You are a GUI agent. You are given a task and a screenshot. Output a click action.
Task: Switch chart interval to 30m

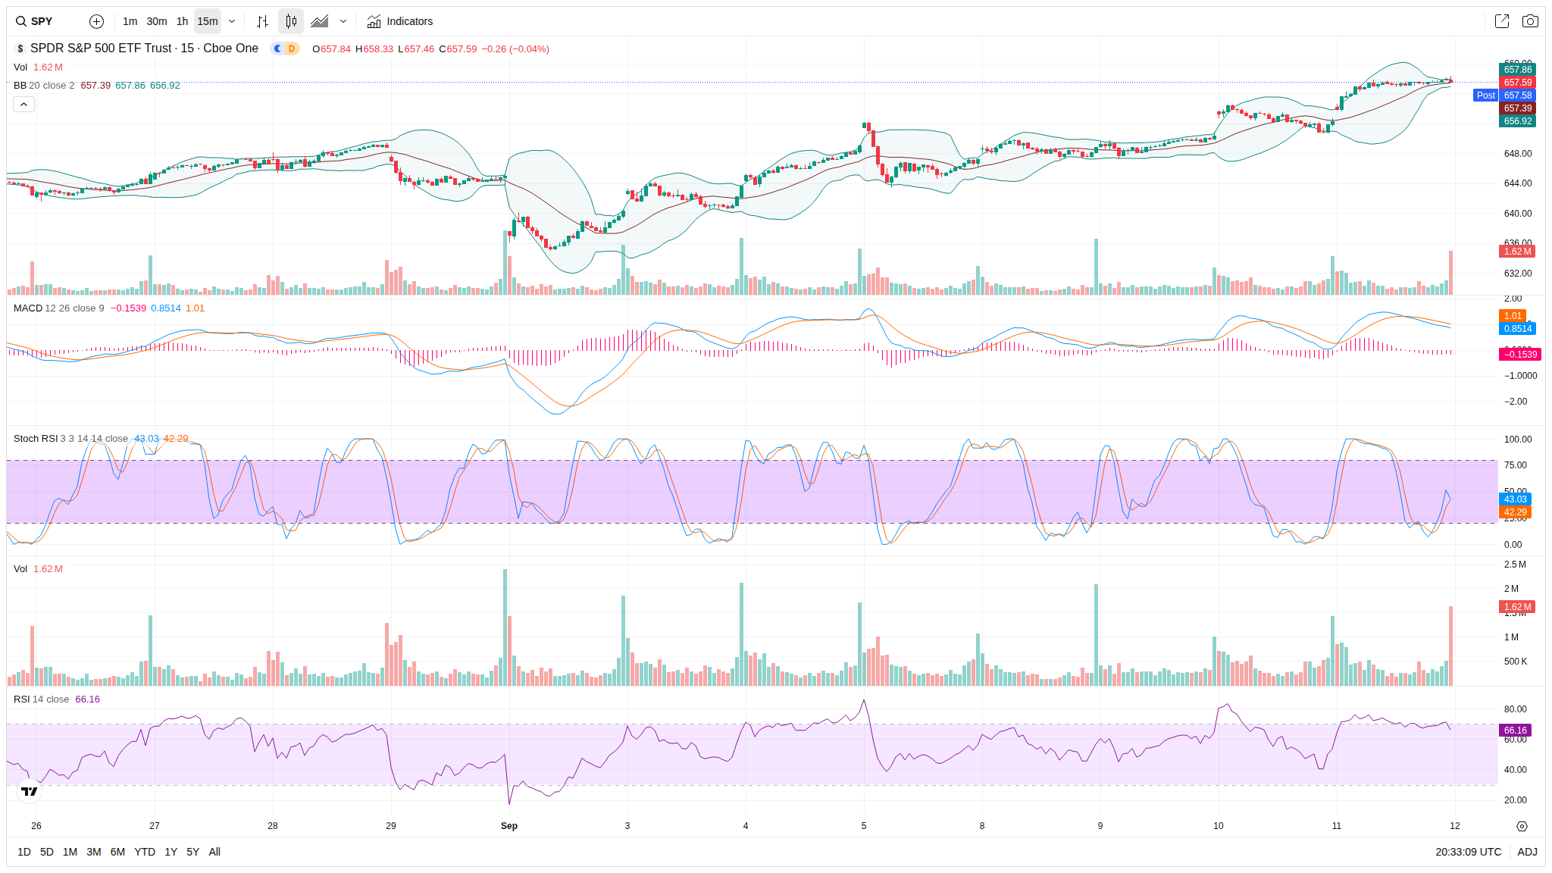tap(157, 21)
